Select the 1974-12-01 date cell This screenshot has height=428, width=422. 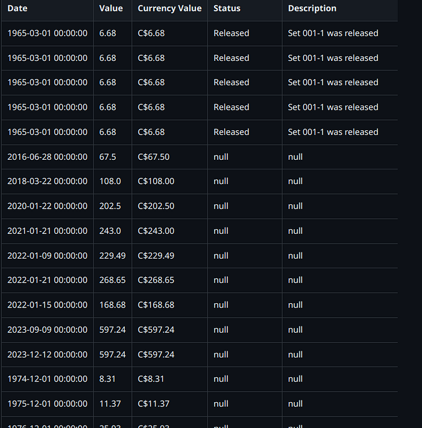[x=47, y=379]
